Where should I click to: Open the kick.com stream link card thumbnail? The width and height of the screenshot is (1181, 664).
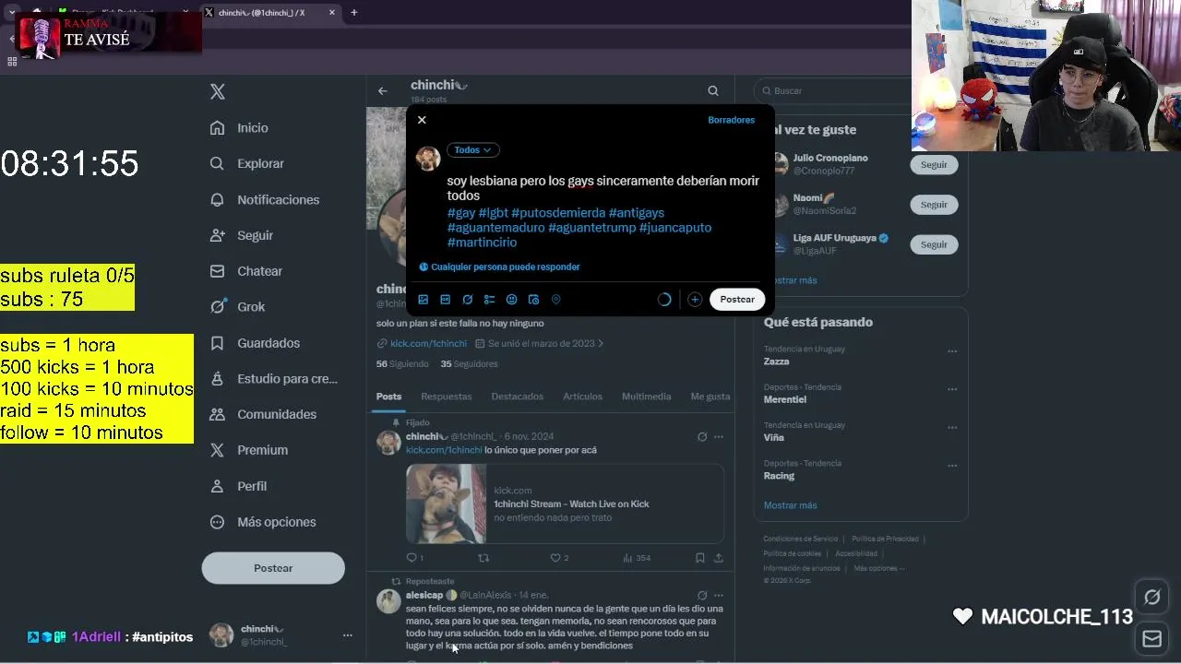tap(447, 504)
